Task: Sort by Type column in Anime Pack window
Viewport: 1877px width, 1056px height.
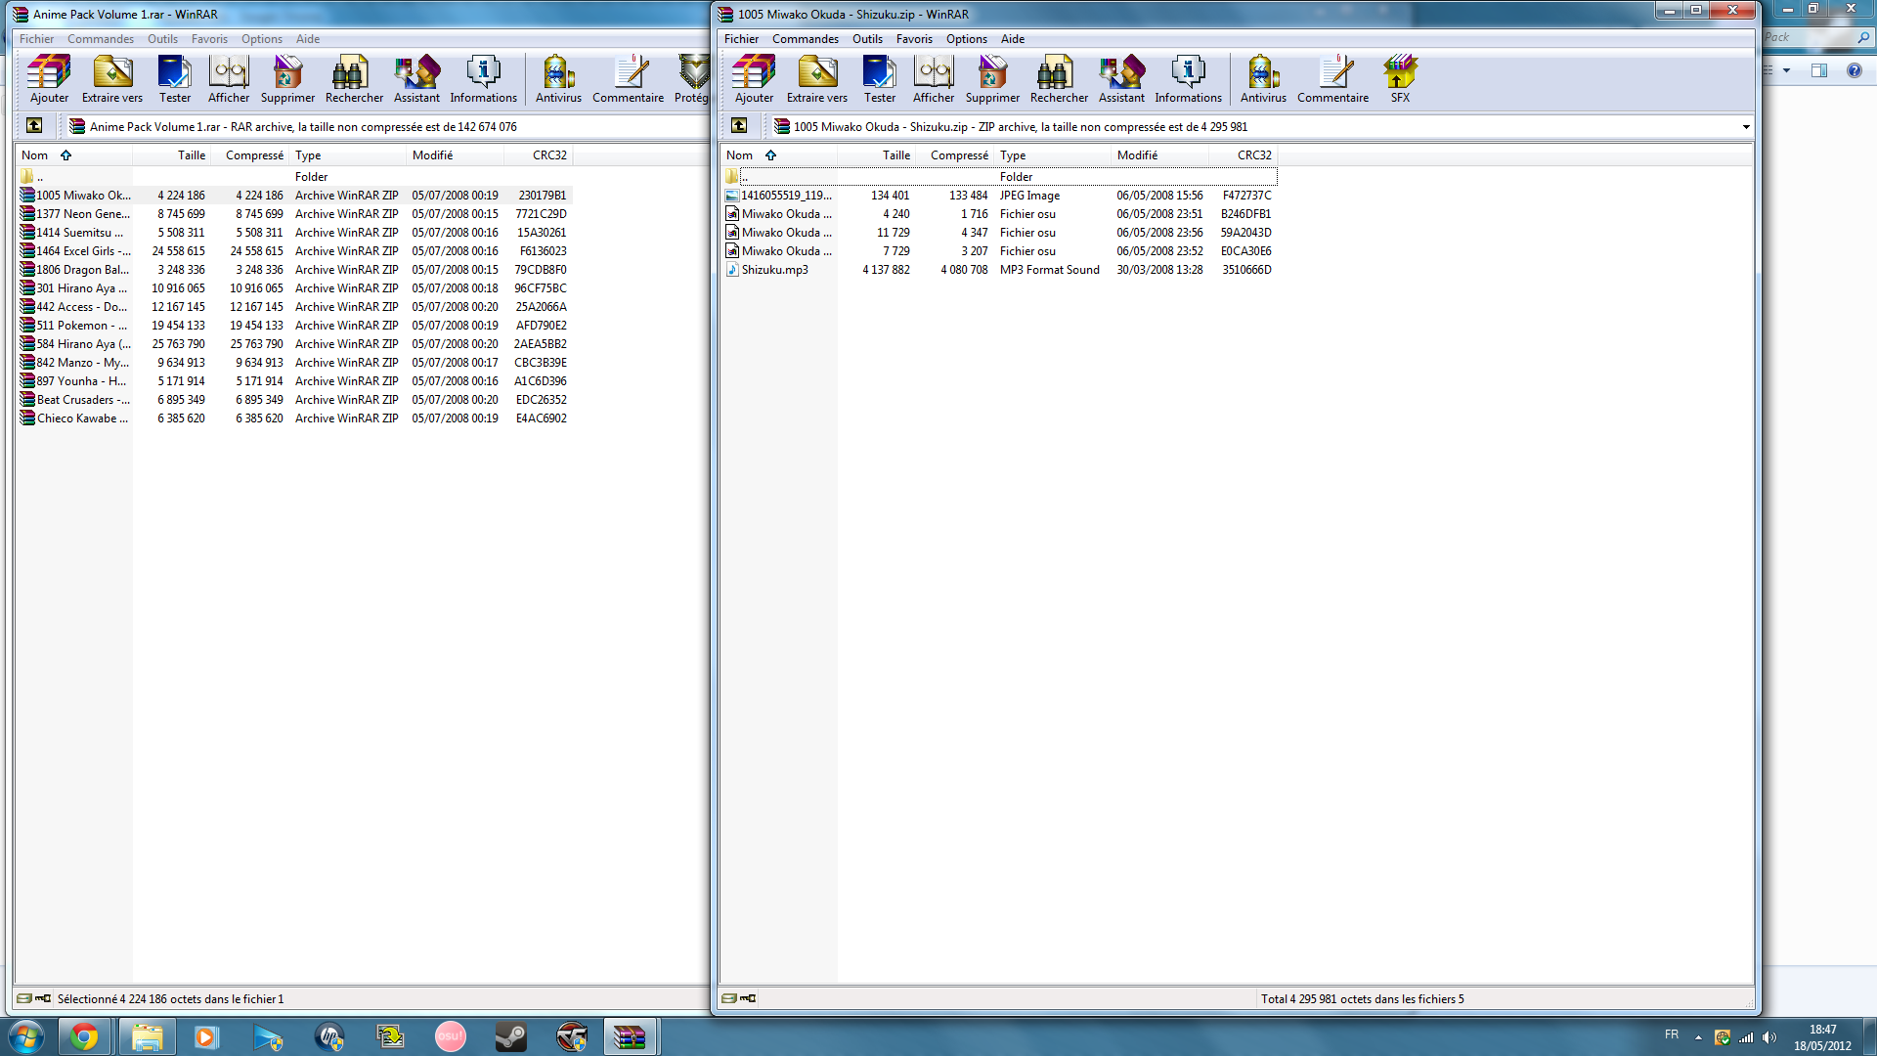Action: click(347, 155)
